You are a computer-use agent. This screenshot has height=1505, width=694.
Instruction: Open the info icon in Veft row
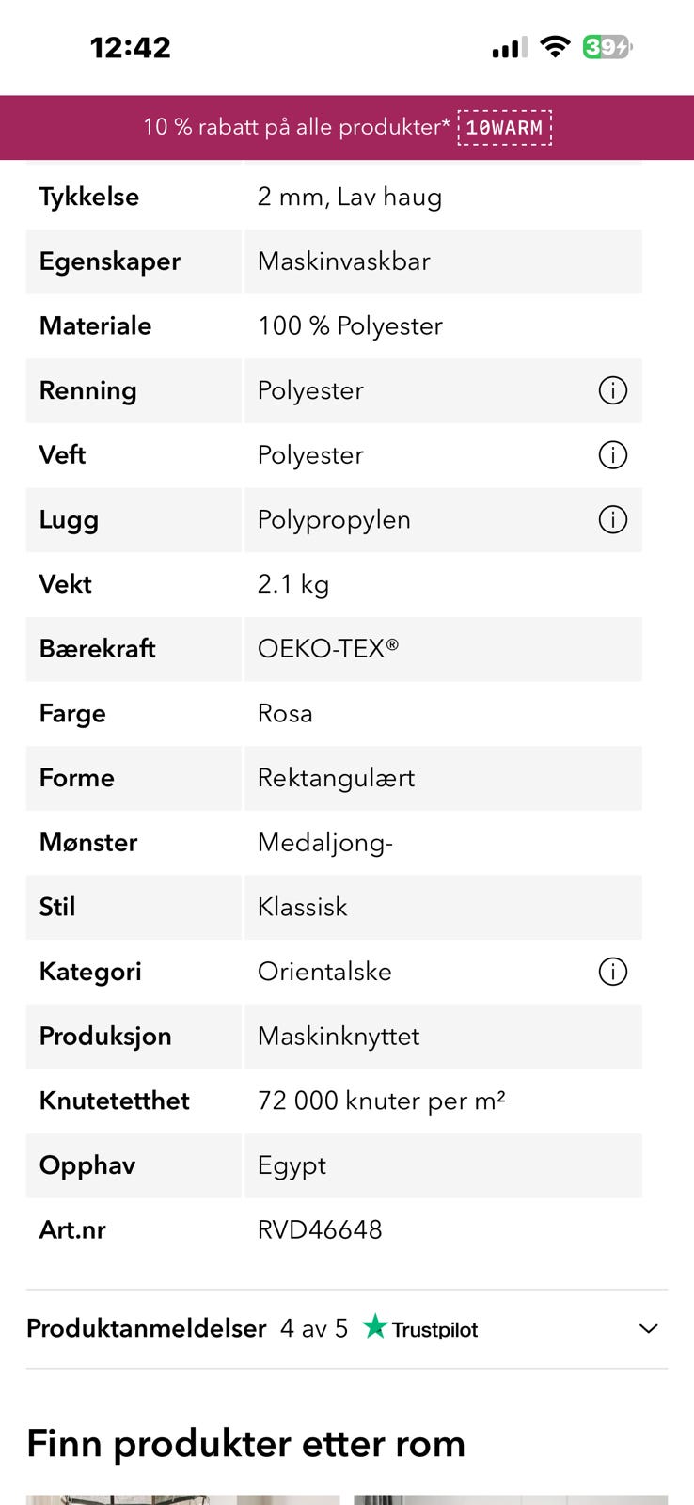pos(612,455)
